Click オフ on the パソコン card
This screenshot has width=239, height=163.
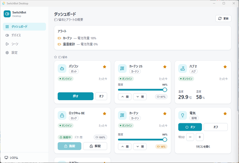click(x=101, y=96)
